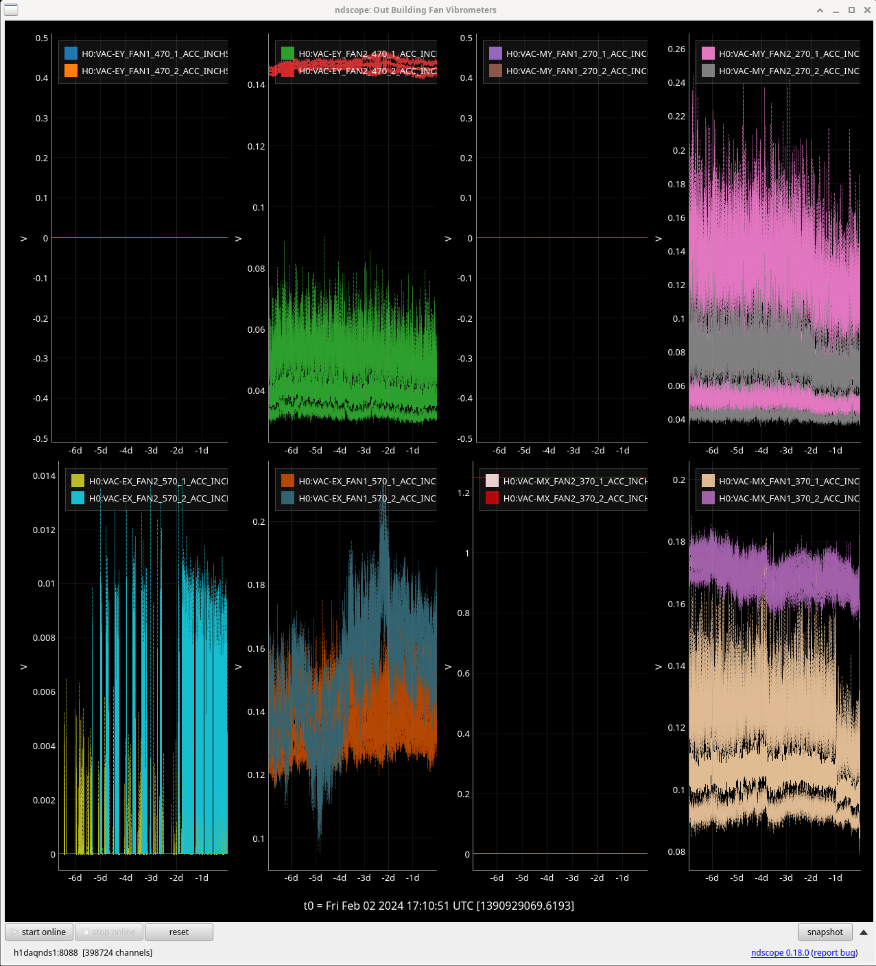
Task: Click the H0:VAC-MX_FAN1_370_2 legend label
Action: 789,498
